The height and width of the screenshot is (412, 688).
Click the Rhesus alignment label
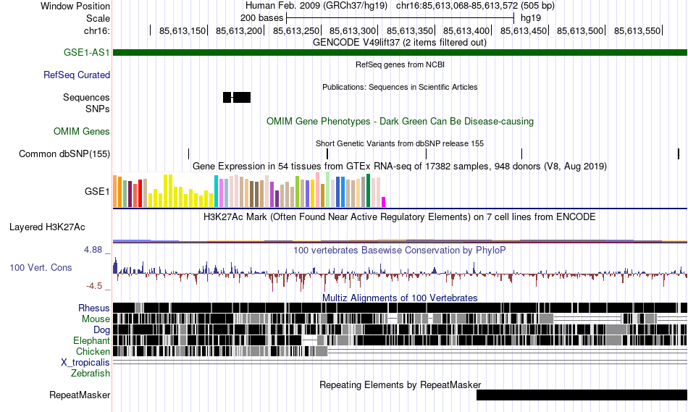(94, 308)
